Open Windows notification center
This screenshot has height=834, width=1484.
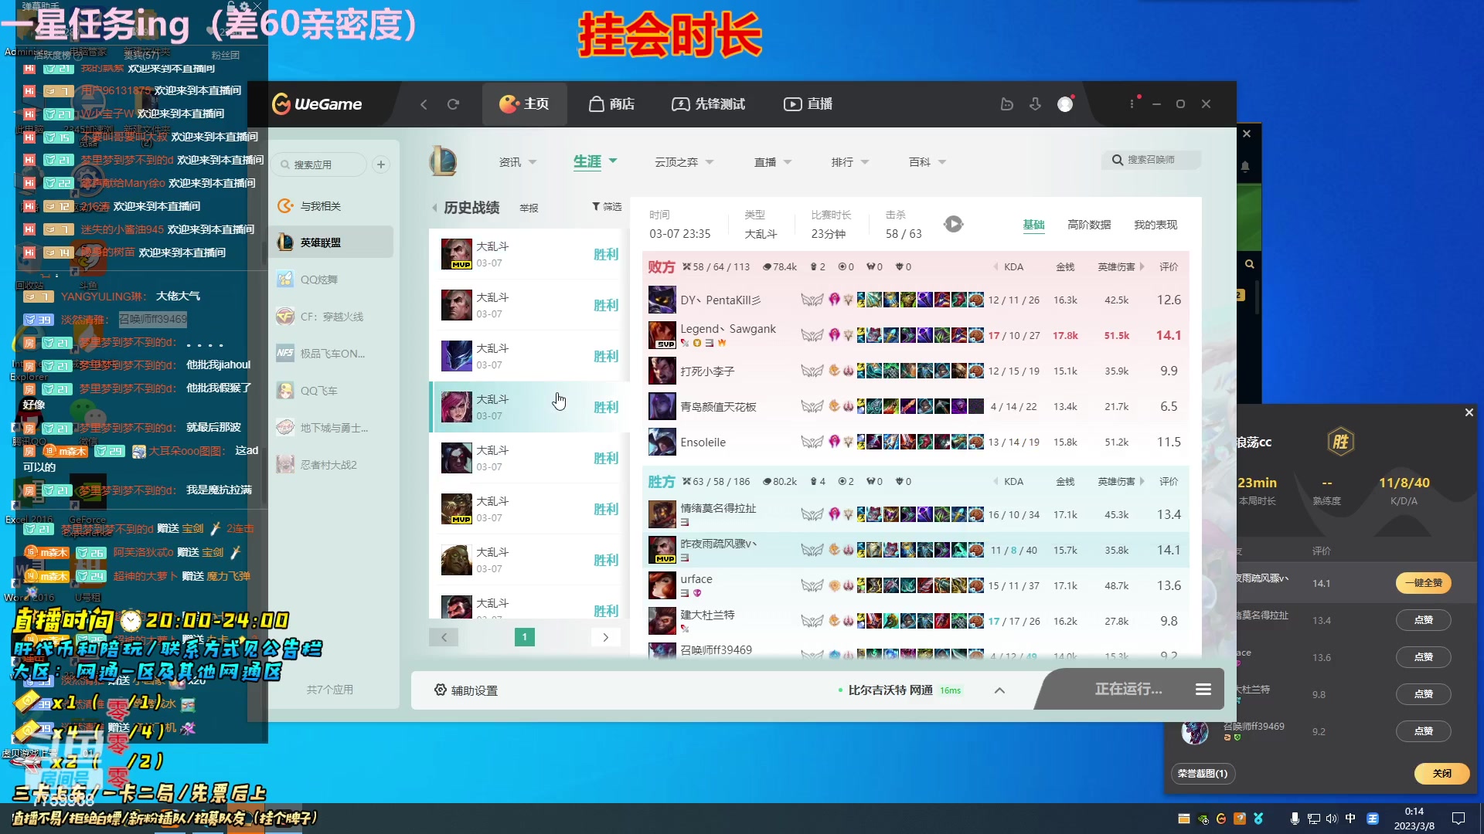[1458, 819]
